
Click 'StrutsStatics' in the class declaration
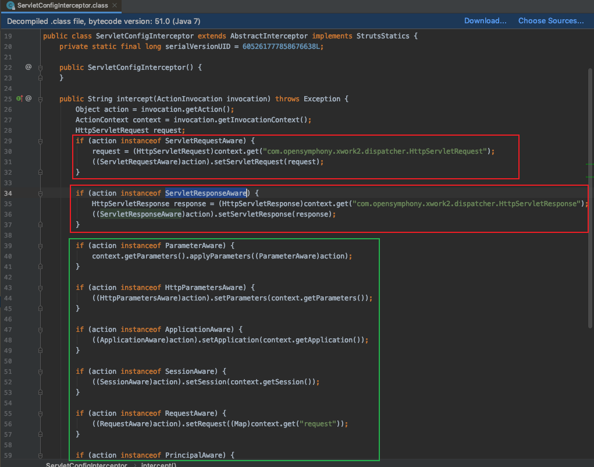pyautogui.click(x=383, y=36)
